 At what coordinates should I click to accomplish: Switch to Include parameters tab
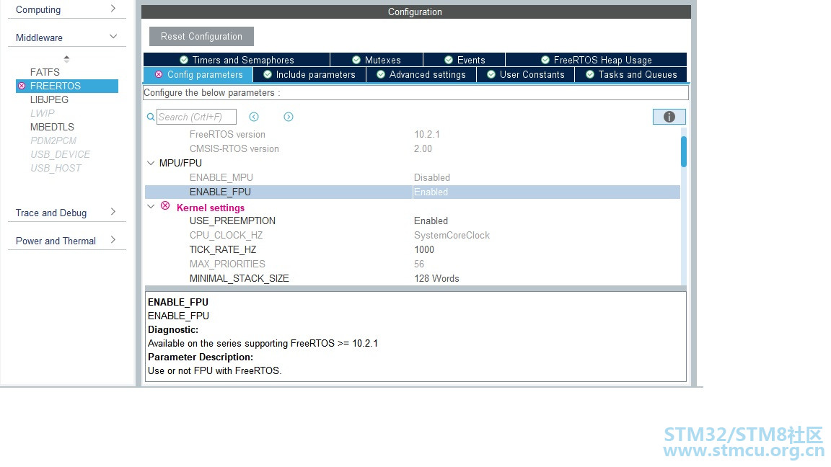click(x=309, y=75)
